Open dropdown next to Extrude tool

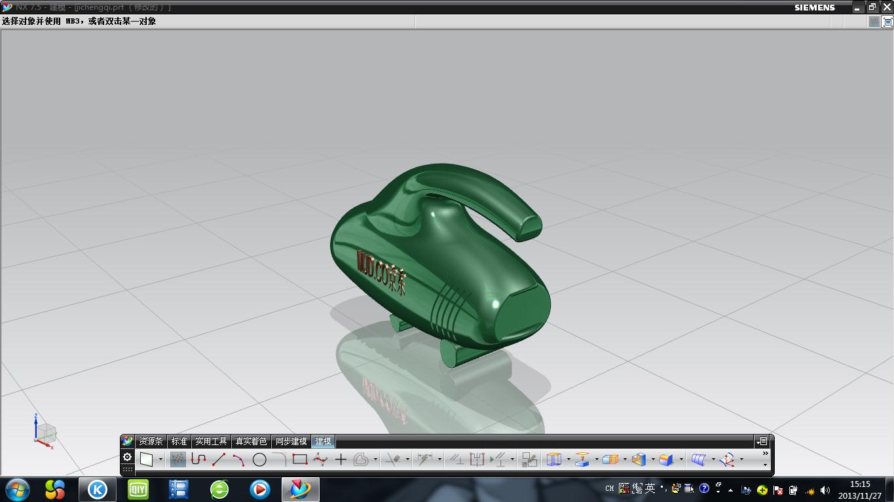click(568, 459)
